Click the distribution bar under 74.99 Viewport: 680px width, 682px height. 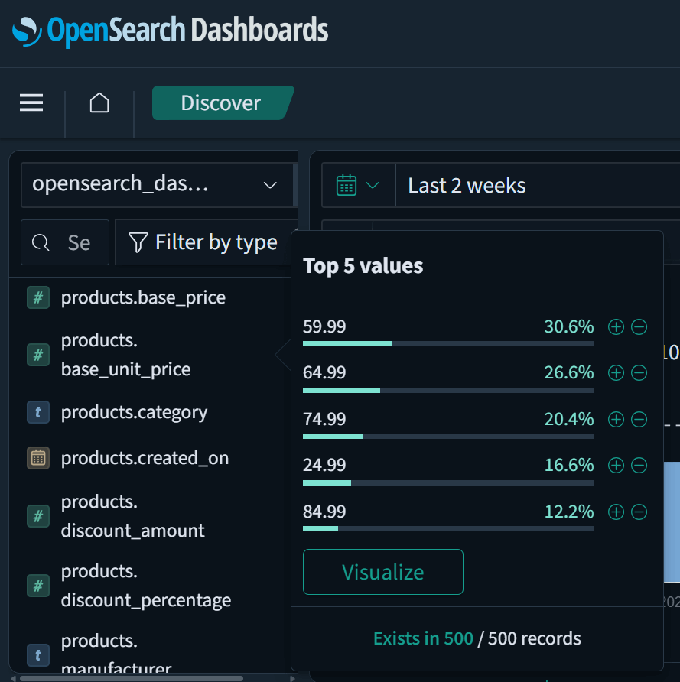[447, 437]
